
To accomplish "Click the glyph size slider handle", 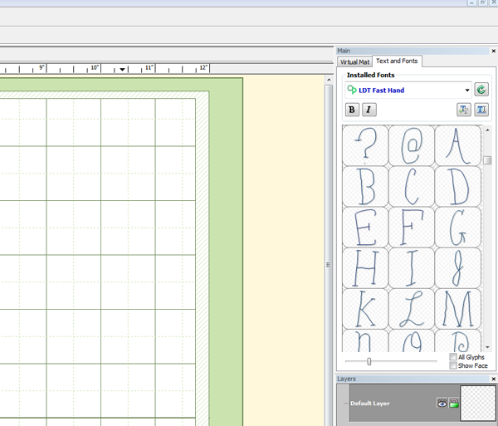I will (369, 361).
